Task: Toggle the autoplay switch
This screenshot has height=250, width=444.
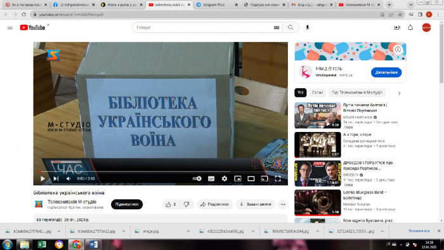Action: (x=197, y=179)
